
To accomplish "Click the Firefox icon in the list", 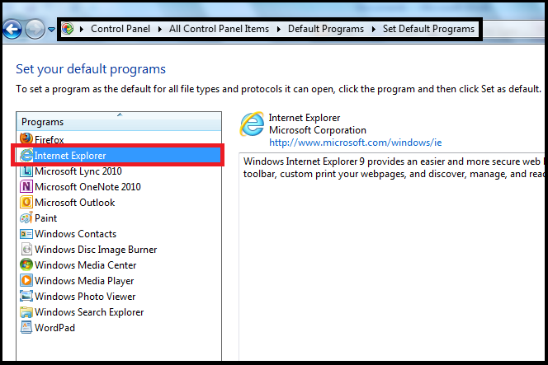I will (26, 139).
